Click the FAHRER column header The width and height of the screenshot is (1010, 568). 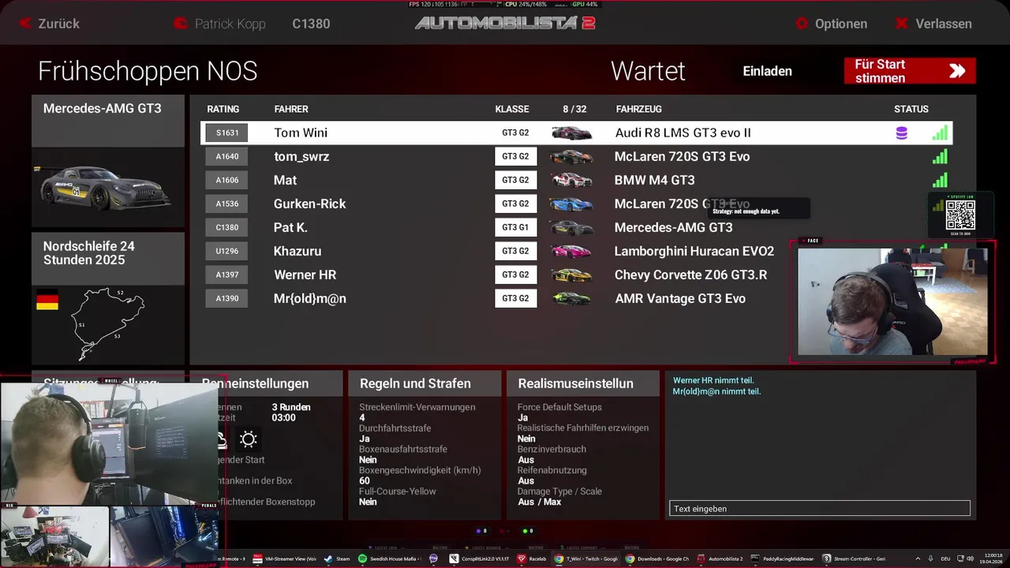coord(291,109)
